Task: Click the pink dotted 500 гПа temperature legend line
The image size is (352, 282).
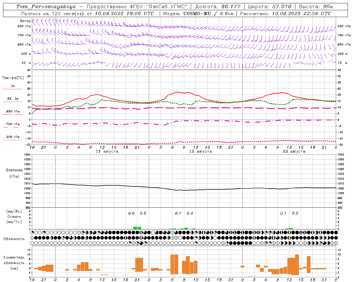Action: click(x=13, y=140)
